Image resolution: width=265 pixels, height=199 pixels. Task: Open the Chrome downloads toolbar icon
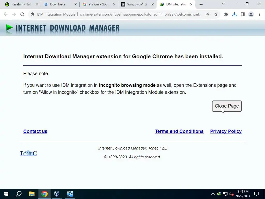(x=234, y=15)
